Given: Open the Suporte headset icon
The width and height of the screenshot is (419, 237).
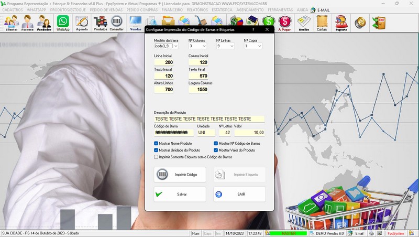Looking at the screenshot, I should [x=341, y=23].
